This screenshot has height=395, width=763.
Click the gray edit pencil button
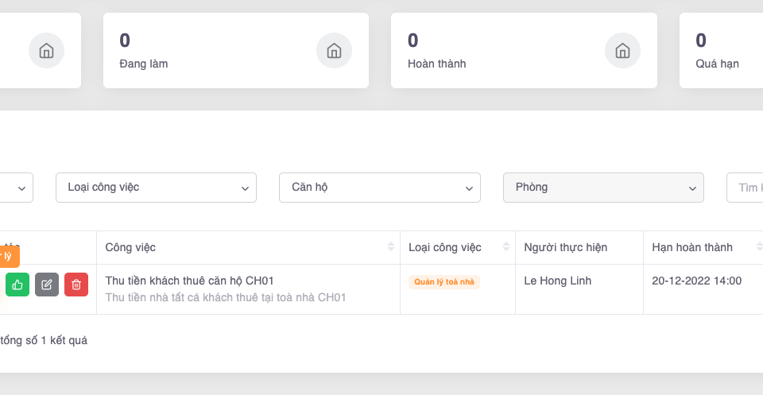coord(47,285)
